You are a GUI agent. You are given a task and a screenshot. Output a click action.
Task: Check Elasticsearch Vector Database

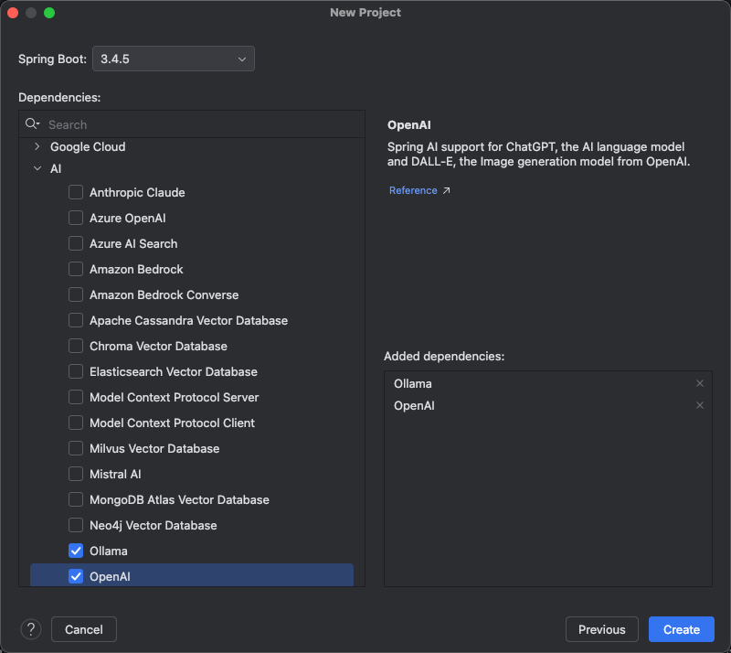coord(76,371)
